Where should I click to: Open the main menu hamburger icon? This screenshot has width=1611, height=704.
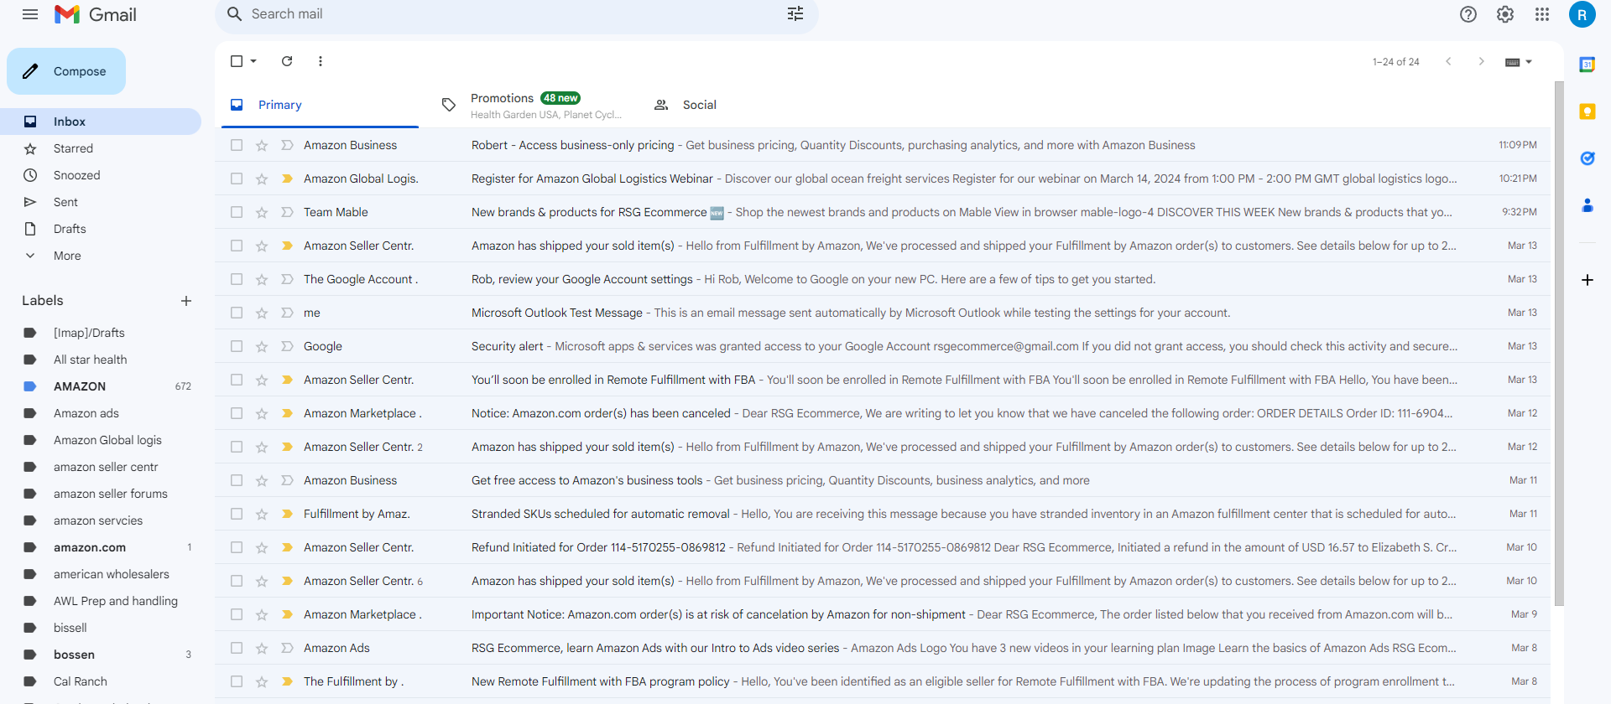click(x=30, y=14)
